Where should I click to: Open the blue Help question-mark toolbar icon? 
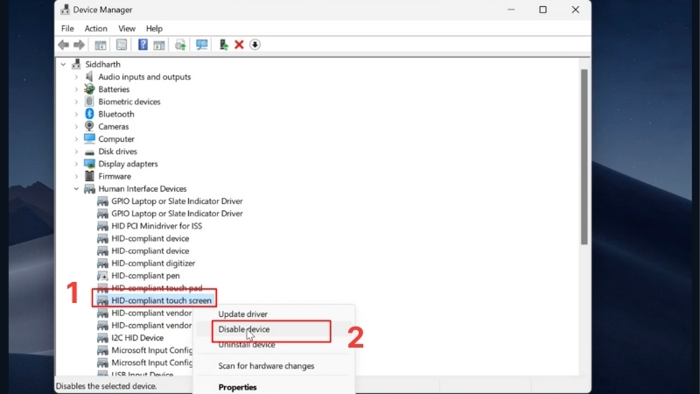point(143,45)
